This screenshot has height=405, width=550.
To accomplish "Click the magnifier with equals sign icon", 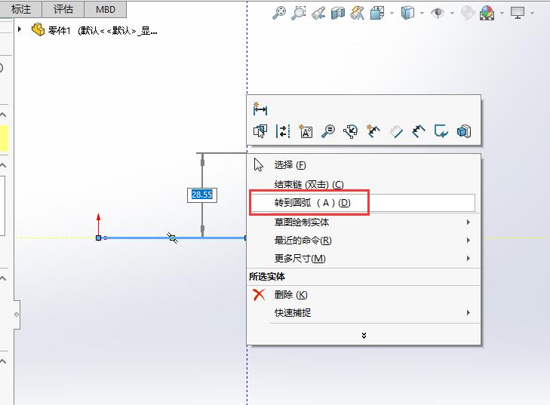I will [328, 131].
